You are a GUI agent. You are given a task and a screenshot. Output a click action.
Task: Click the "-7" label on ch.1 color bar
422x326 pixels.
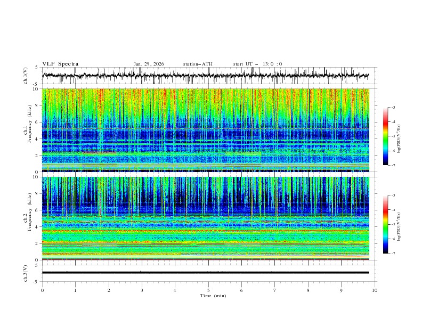coord(393,165)
